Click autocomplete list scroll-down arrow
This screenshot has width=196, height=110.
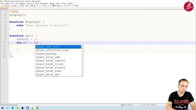tap(82, 75)
